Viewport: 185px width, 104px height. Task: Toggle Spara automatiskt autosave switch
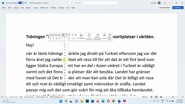pos(21,3)
